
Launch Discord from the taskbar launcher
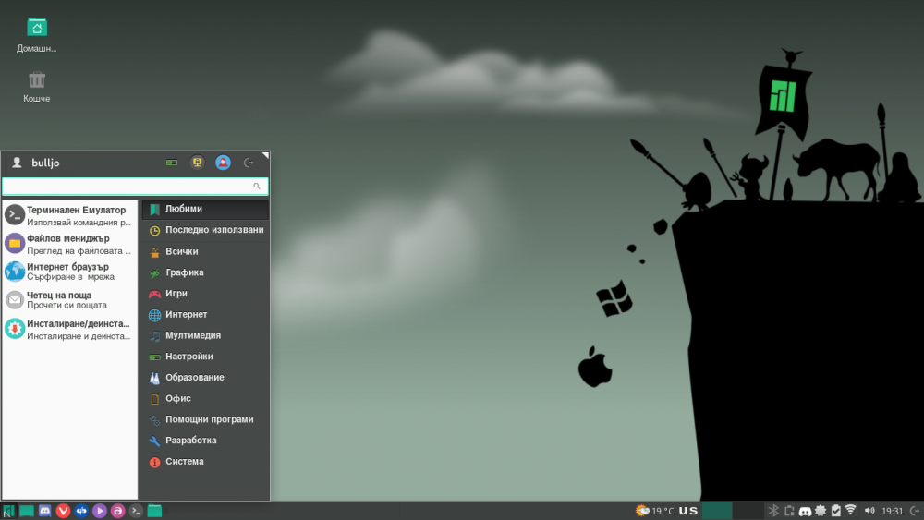pyautogui.click(x=44, y=511)
